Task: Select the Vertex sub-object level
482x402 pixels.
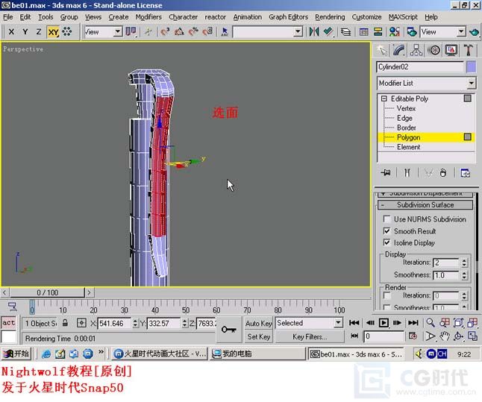Action: [406, 108]
